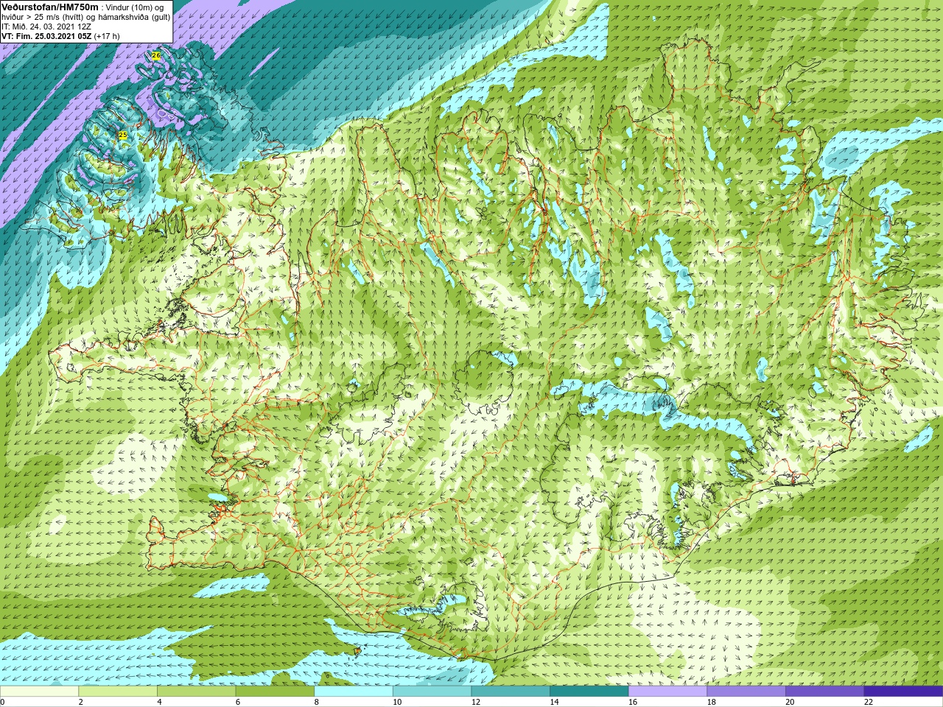
Task: Click the scale label 8
Action: [x=316, y=702]
